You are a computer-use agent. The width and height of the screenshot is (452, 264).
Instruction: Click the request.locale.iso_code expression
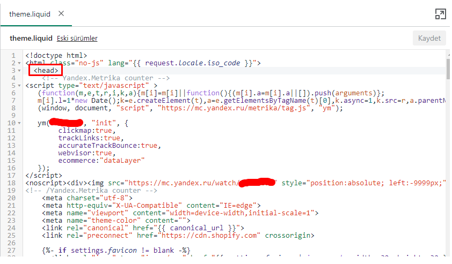(x=193, y=63)
